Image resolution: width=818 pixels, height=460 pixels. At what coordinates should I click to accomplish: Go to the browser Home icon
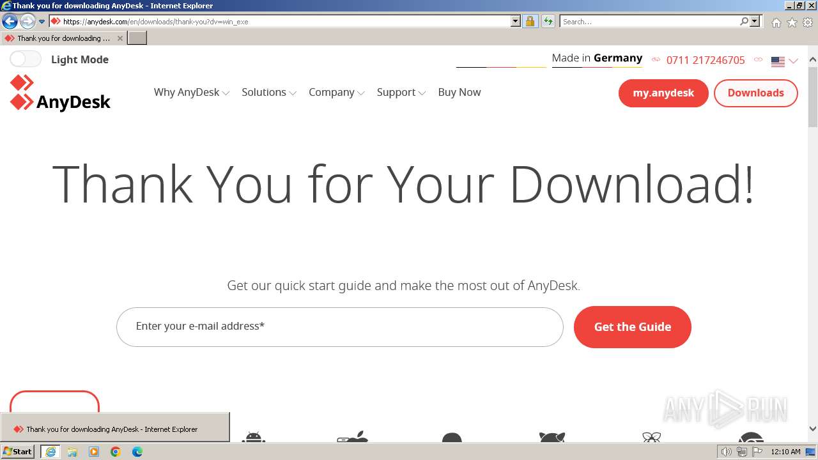click(776, 22)
